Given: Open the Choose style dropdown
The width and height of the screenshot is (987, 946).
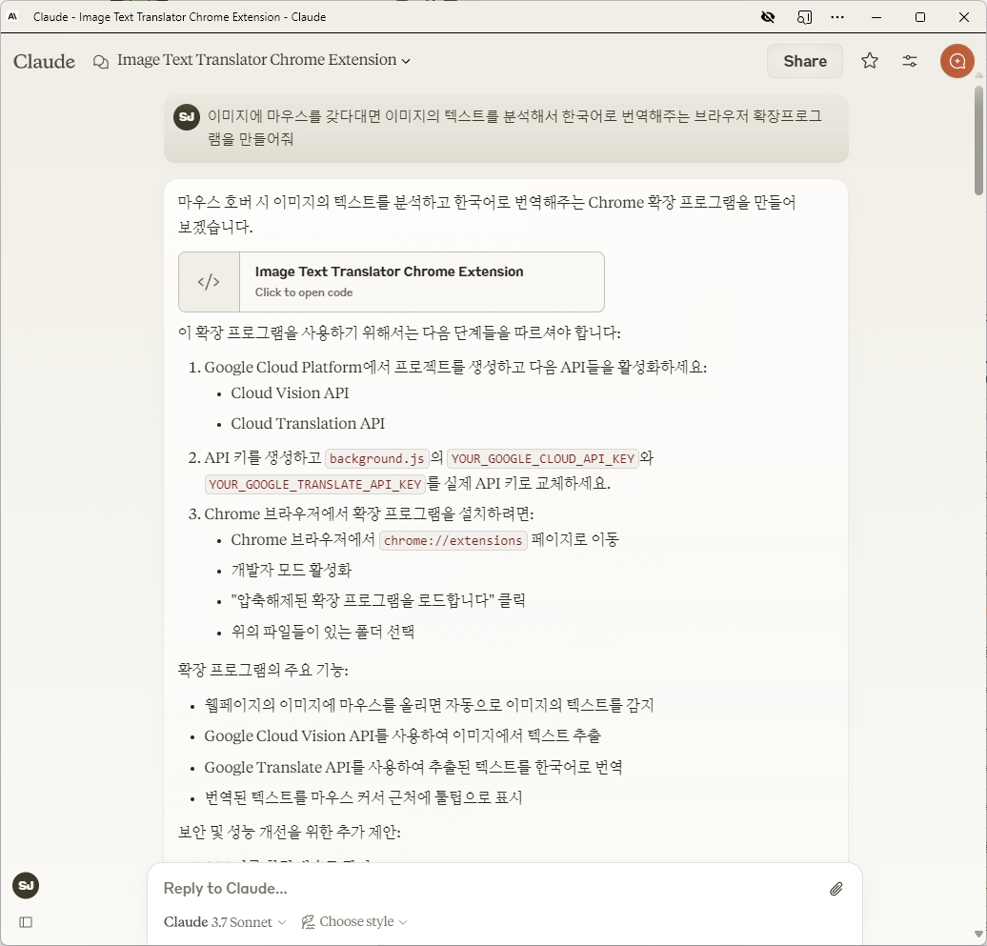Looking at the screenshot, I should (354, 922).
